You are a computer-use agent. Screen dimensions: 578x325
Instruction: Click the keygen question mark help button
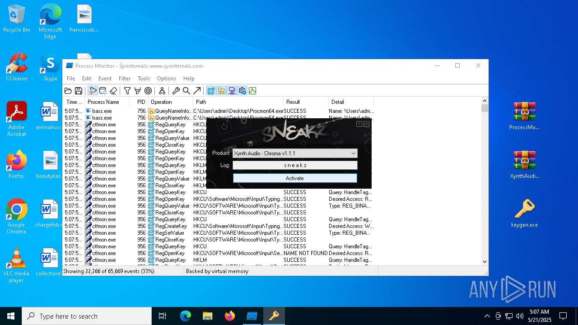pyautogui.click(x=359, y=124)
